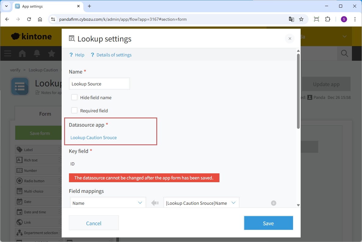Add a field mapping with plus icon
The width and height of the screenshot is (362, 242).
click(273, 203)
